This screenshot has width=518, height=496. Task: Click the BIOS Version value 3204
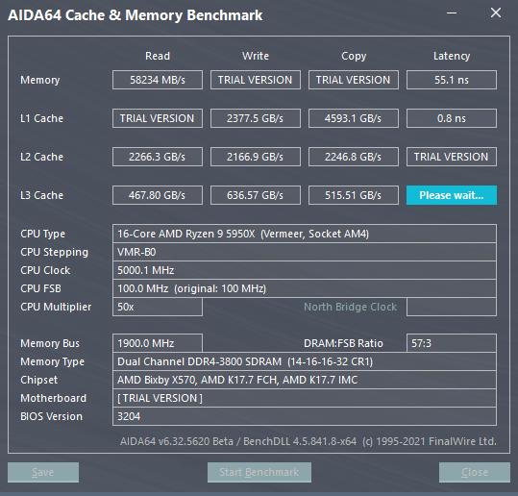point(305,416)
